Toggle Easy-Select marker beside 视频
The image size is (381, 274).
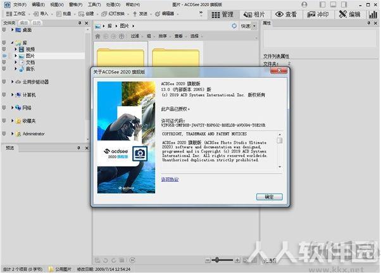click(x=4, y=49)
